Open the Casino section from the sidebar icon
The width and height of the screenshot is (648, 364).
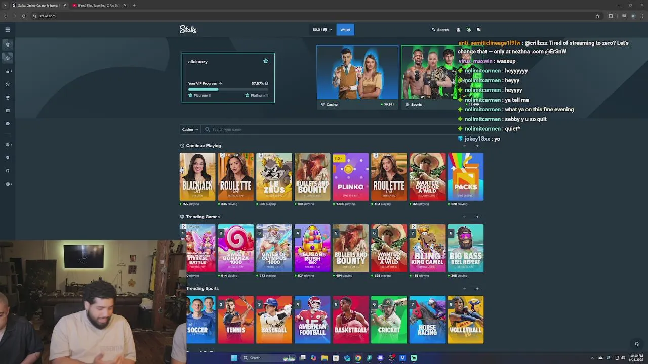(x=7, y=44)
